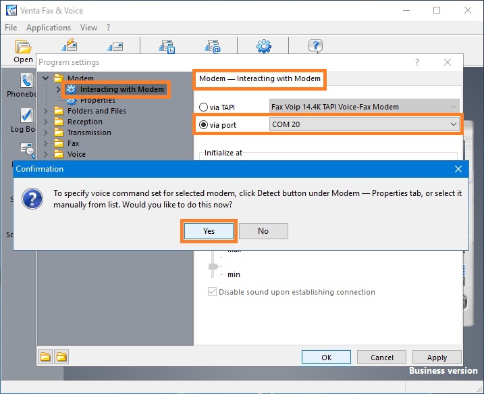The width and height of the screenshot is (484, 394).
Task: Click the 'Initialize at' group label
Action: (223, 153)
